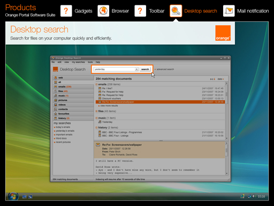
Task: Collapse the emails results group
Action: coord(96,84)
